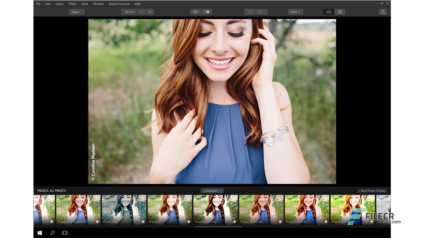Zoom in using the plus icon

150,12
